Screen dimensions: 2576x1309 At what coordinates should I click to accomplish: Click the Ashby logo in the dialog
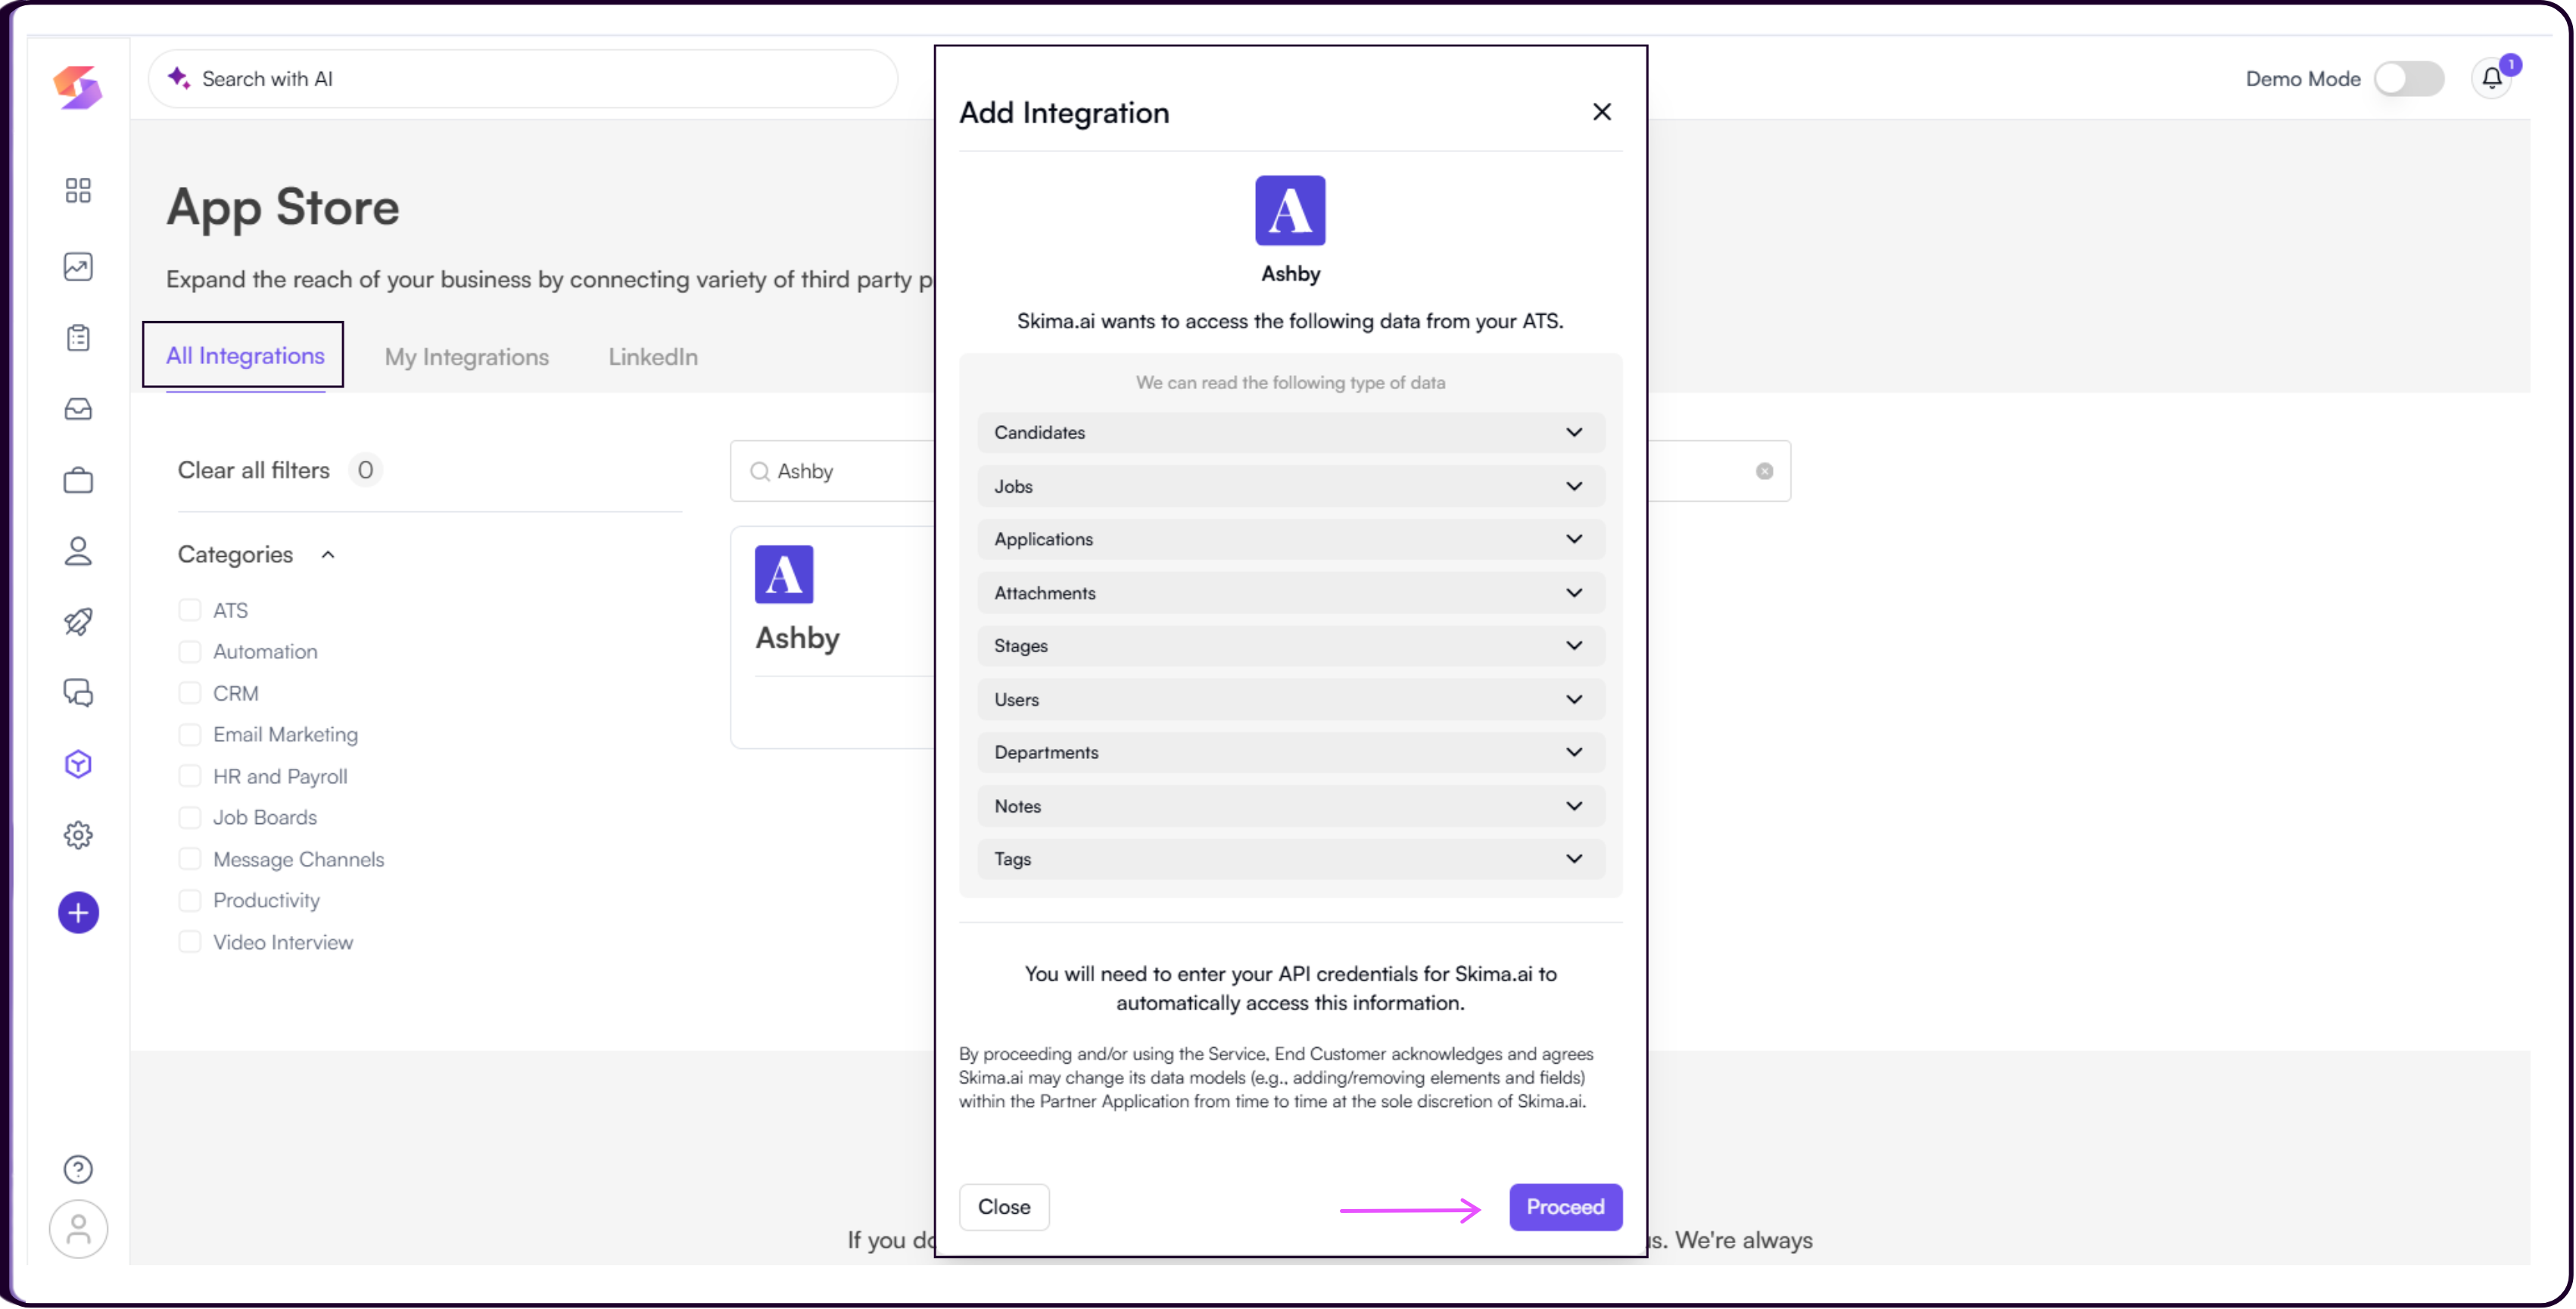[x=1290, y=211]
